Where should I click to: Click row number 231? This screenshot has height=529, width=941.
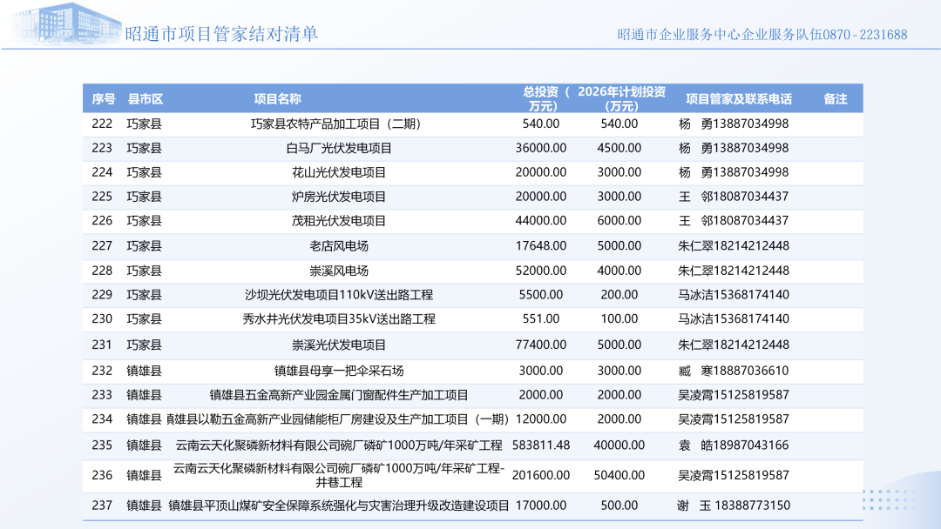coord(102,345)
